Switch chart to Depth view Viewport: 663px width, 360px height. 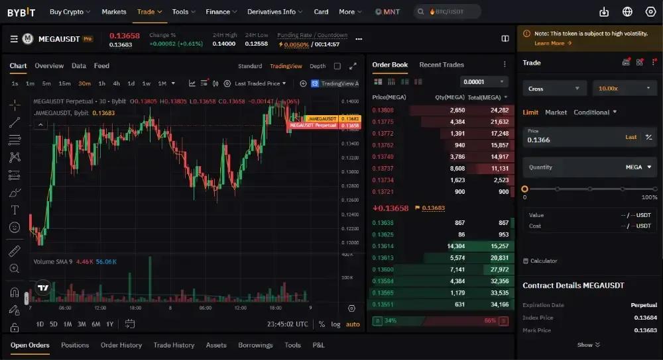click(318, 66)
